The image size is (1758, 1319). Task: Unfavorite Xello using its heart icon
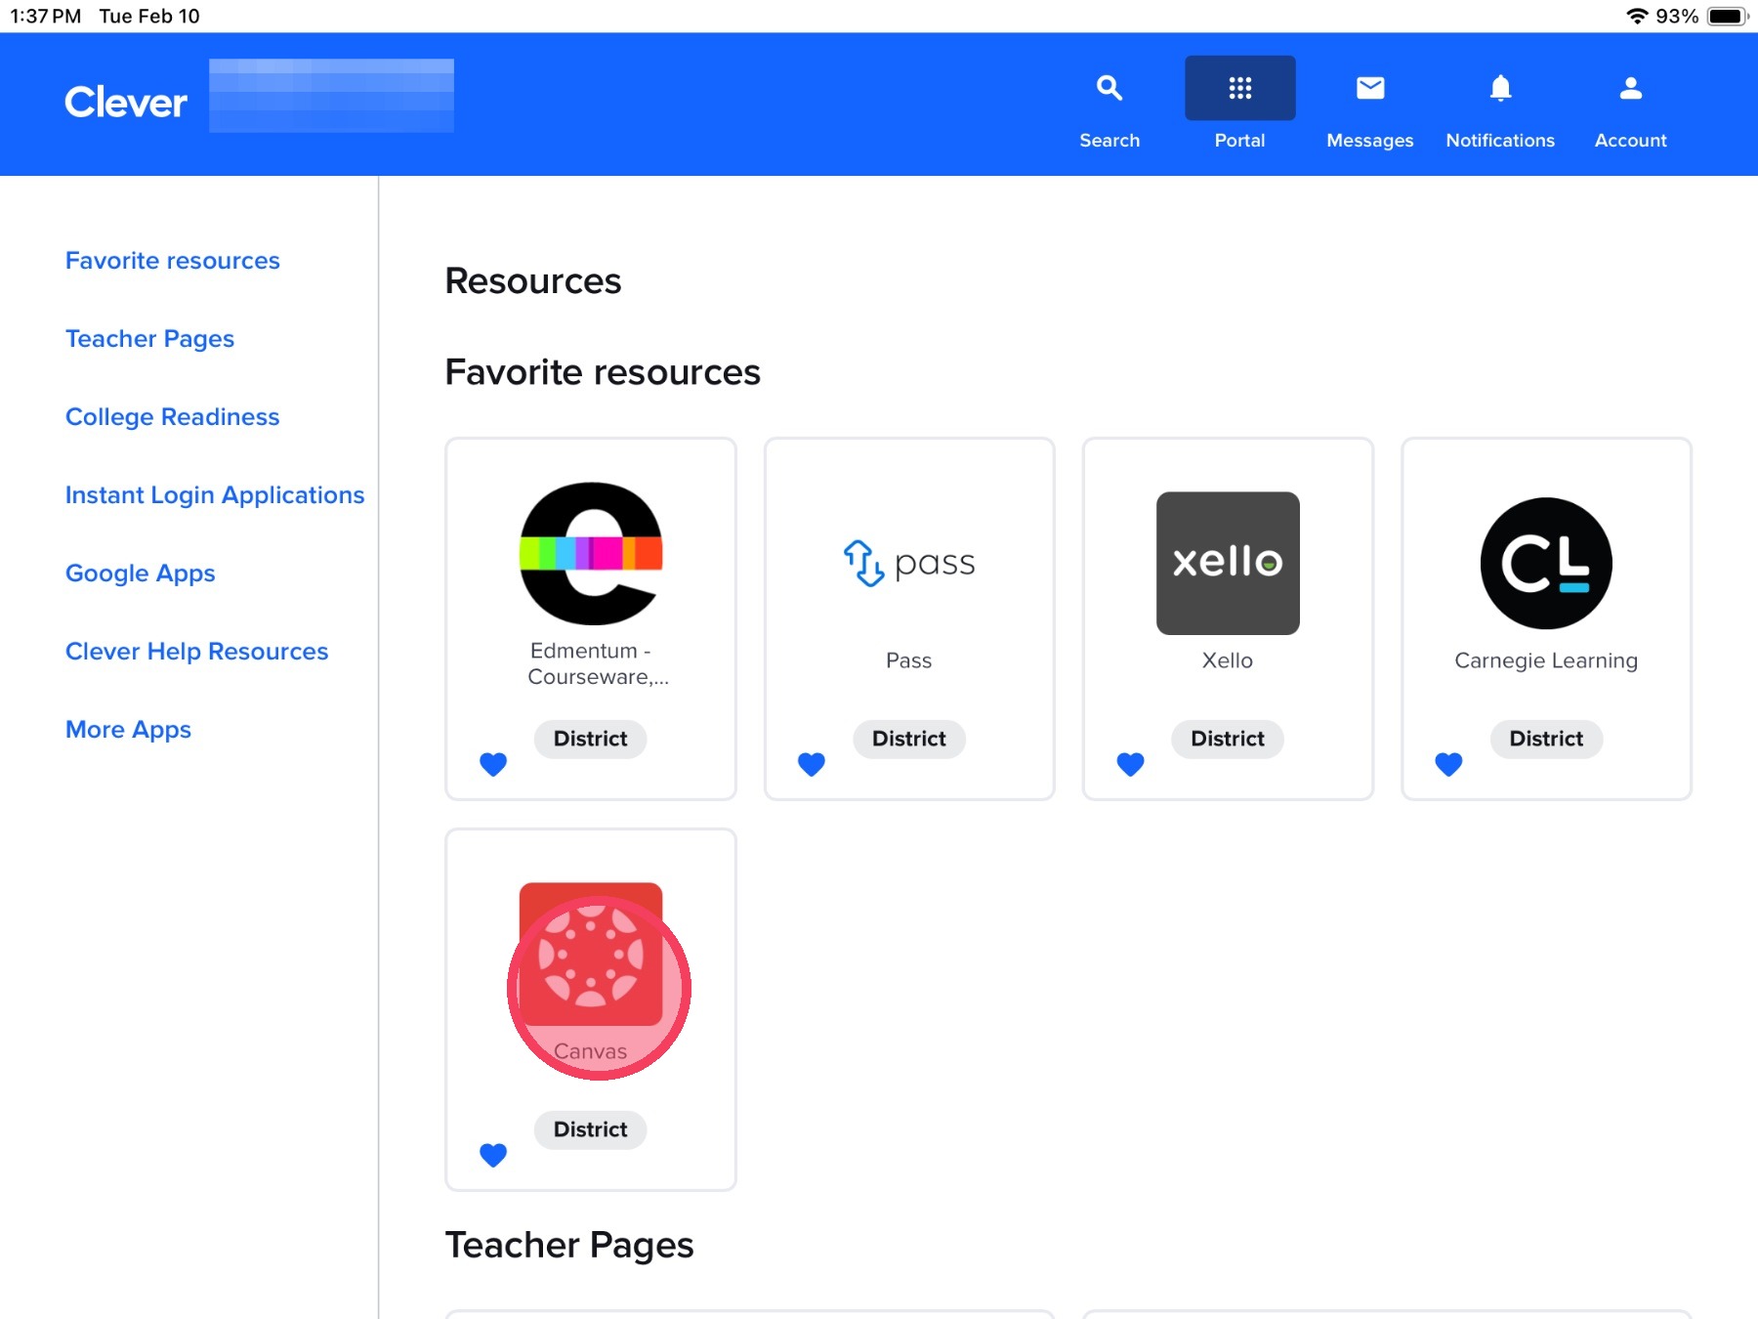pos(1130,764)
